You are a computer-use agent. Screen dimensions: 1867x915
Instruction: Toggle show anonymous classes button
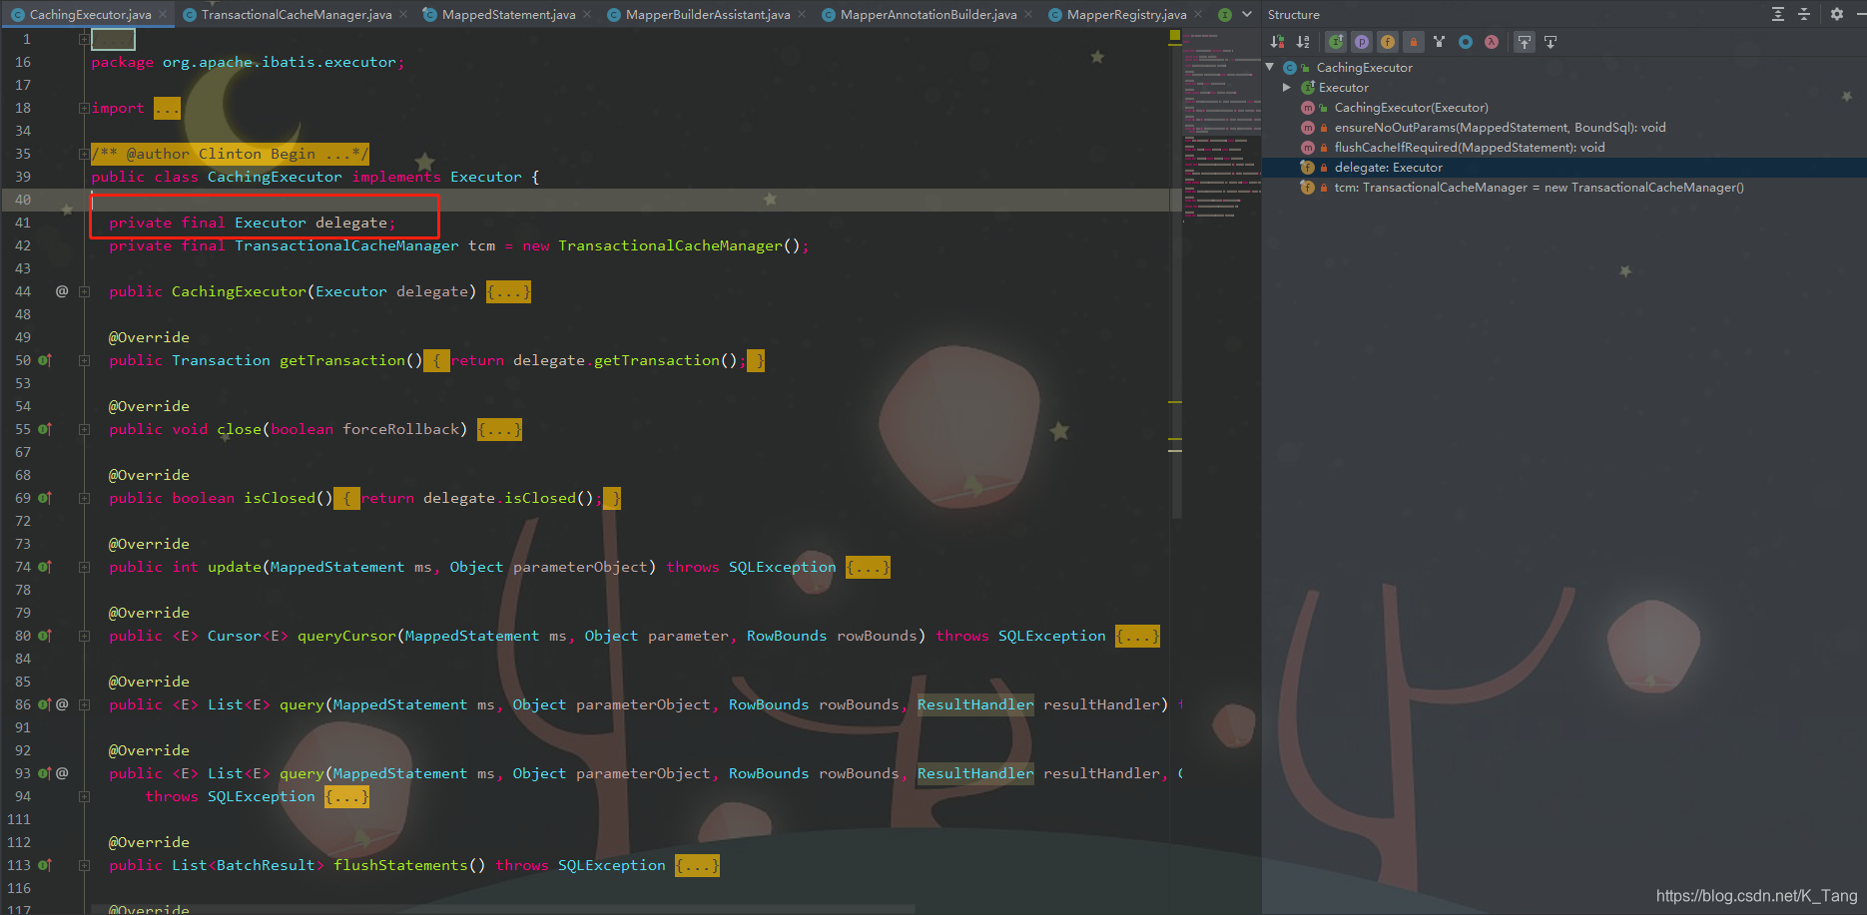pos(1466,42)
